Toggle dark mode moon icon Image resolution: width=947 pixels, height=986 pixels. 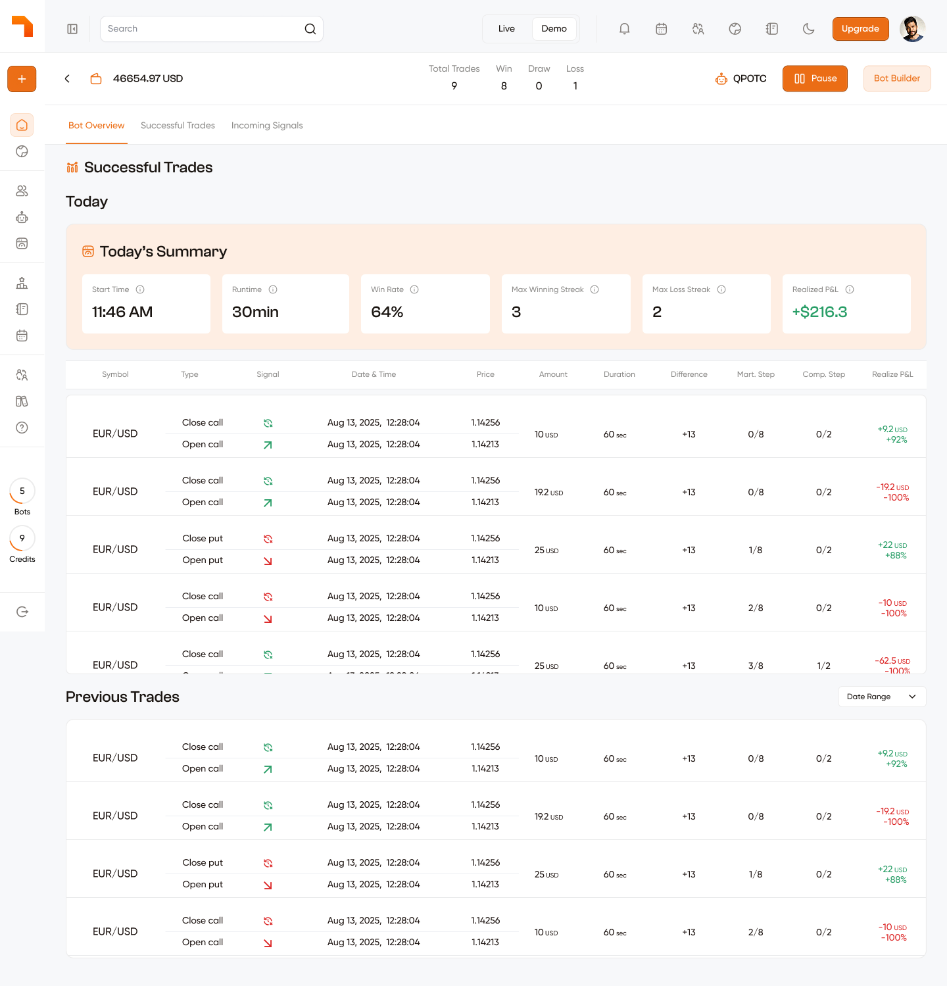click(809, 29)
